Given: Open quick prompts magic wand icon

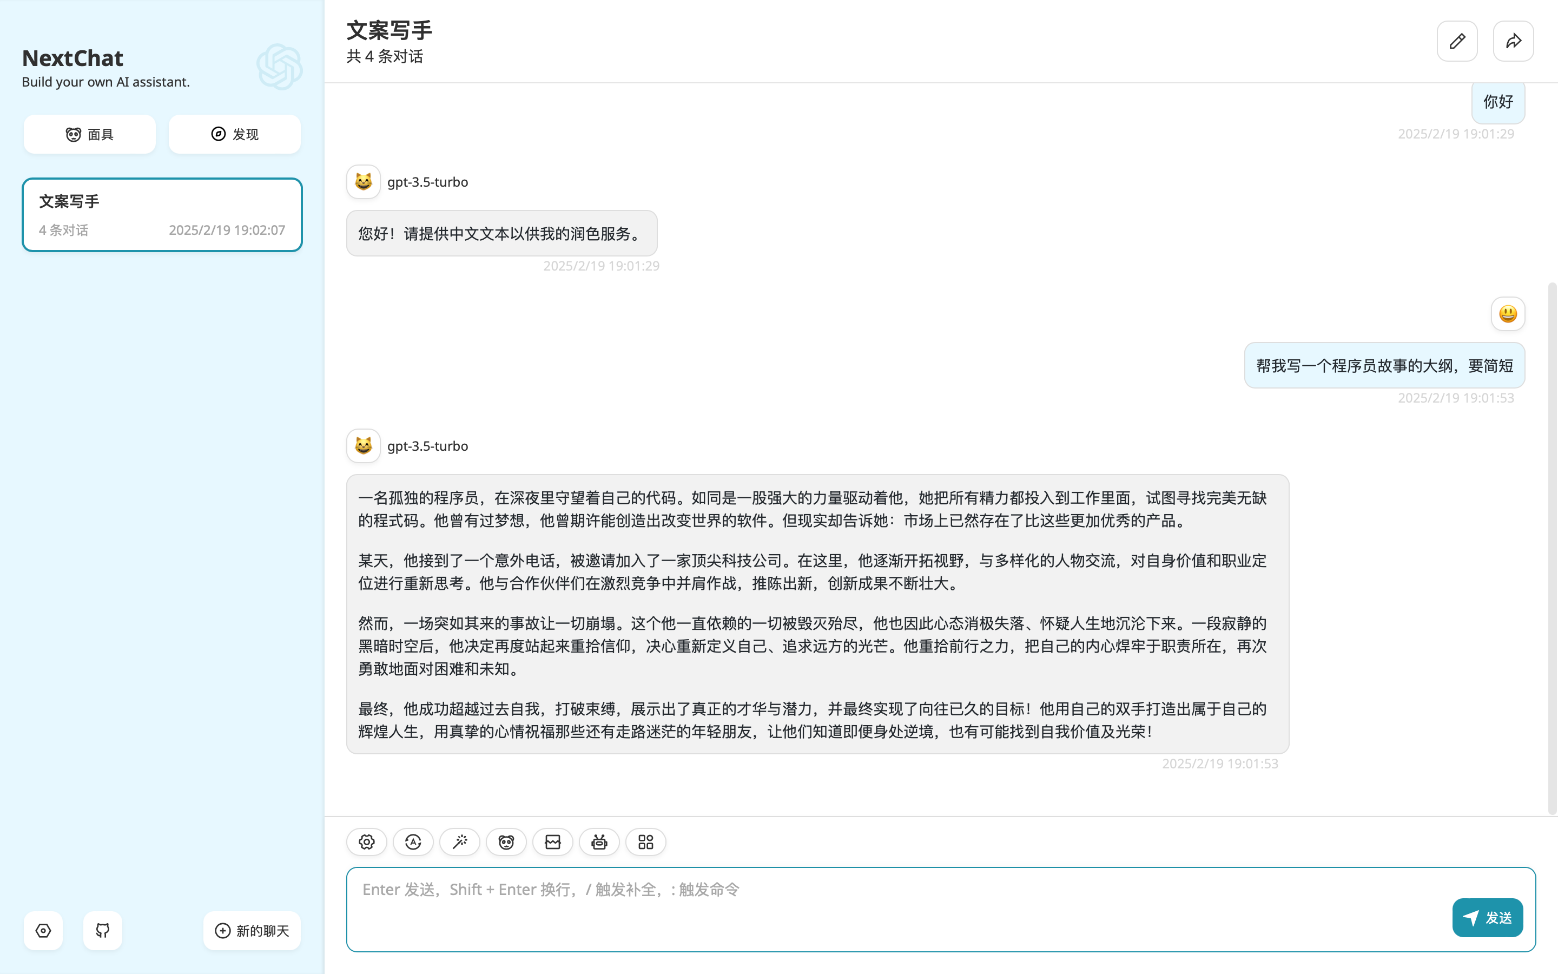Looking at the screenshot, I should (460, 842).
